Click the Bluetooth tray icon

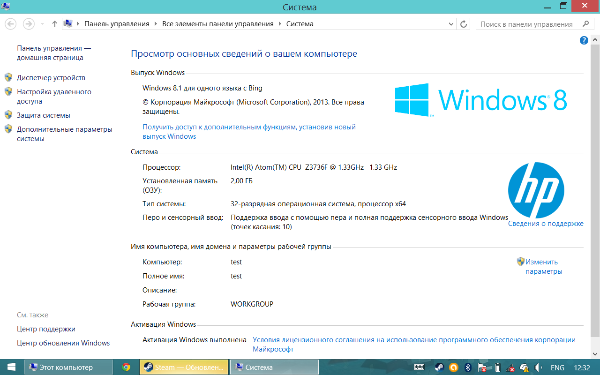pyautogui.click(x=467, y=367)
